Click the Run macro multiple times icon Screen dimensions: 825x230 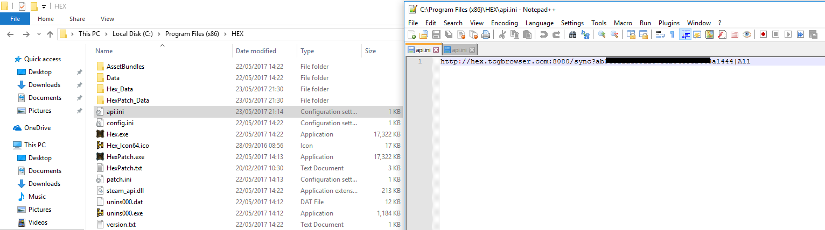800,34
